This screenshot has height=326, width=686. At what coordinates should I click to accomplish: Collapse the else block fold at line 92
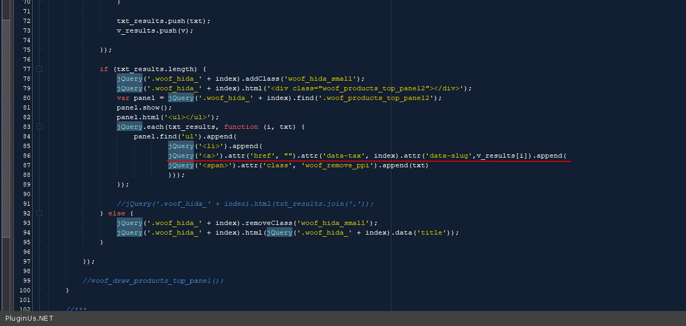(x=39, y=213)
